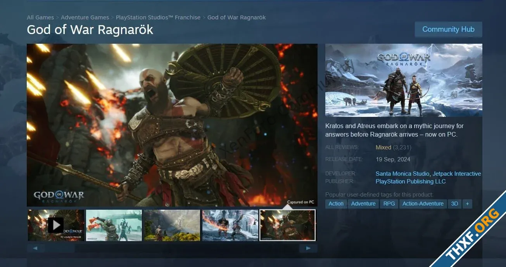This screenshot has width=506, height=267.
Task: Open the Community Hub
Action: click(x=448, y=29)
